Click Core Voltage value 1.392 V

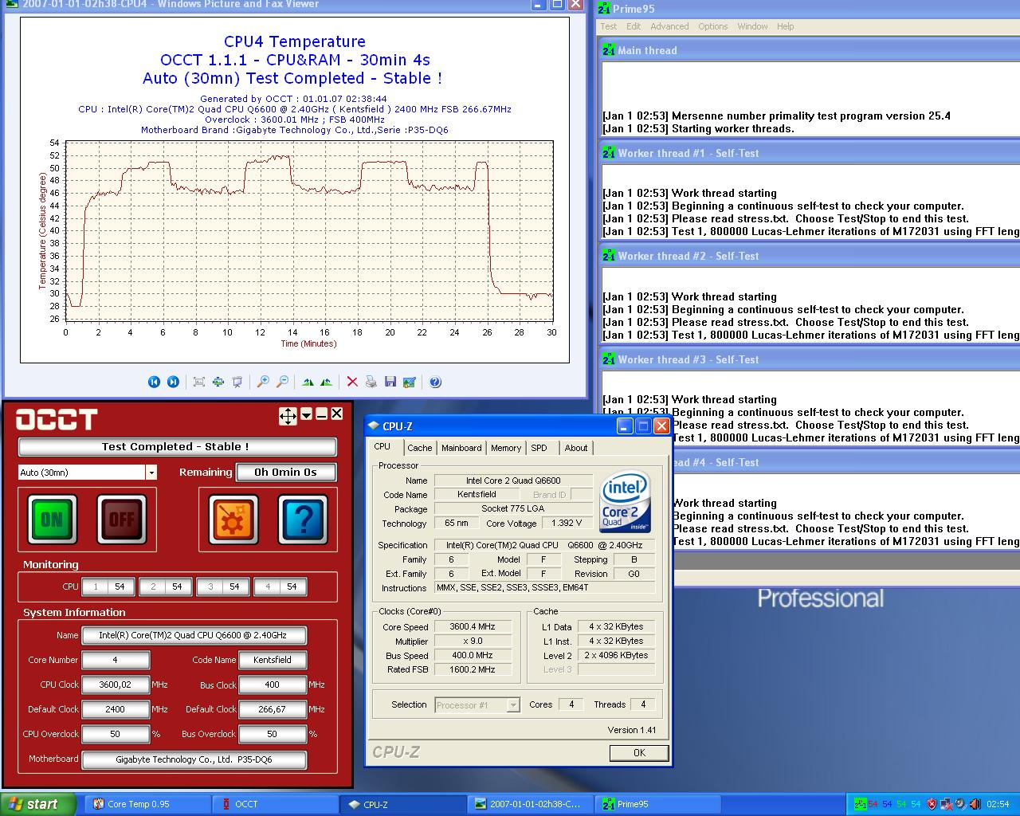[x=567, y=524]
